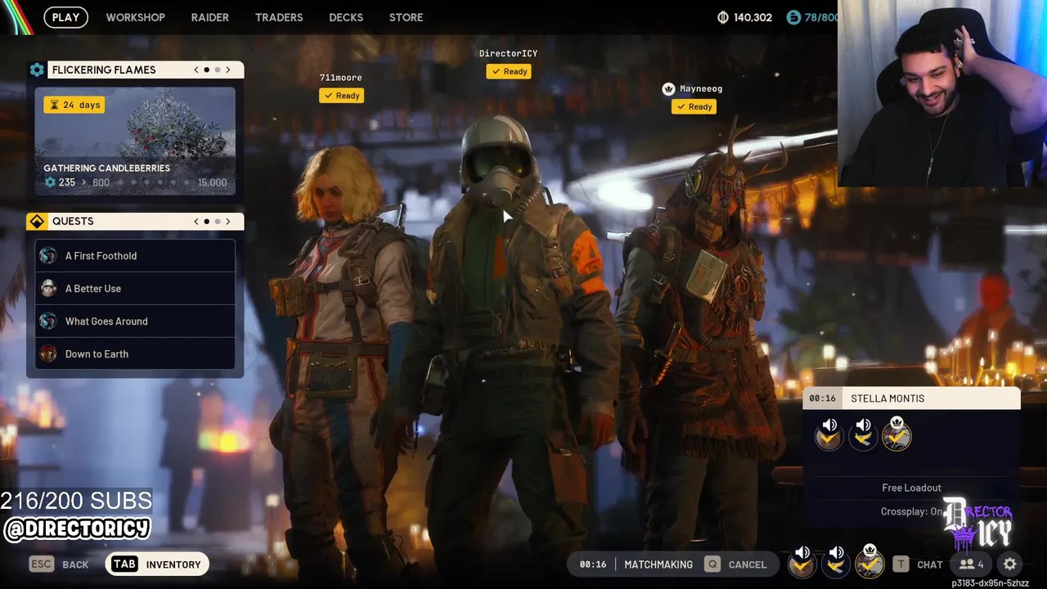This screenshot has width=1047, height=589.
Task: Toggle the Crossplay: On setting
Action: pos(911,511)
